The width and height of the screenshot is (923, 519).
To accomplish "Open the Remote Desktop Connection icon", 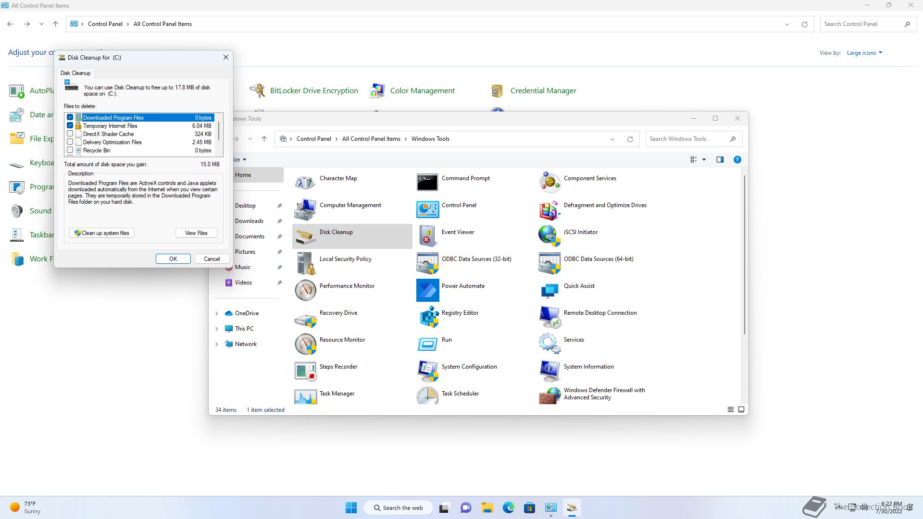I will tap(549, 317).
